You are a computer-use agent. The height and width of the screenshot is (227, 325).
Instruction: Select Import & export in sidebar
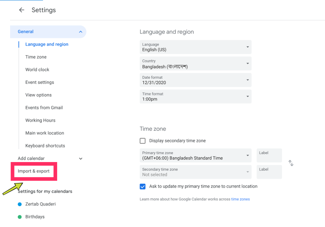tap(34, 171)
